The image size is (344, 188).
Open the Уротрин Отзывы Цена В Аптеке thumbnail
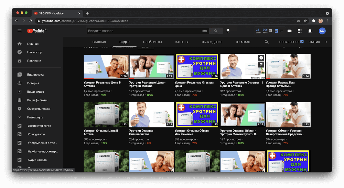[x=106, y=115]
